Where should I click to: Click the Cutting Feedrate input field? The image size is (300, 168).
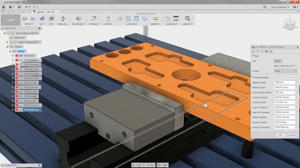point(285,98)
